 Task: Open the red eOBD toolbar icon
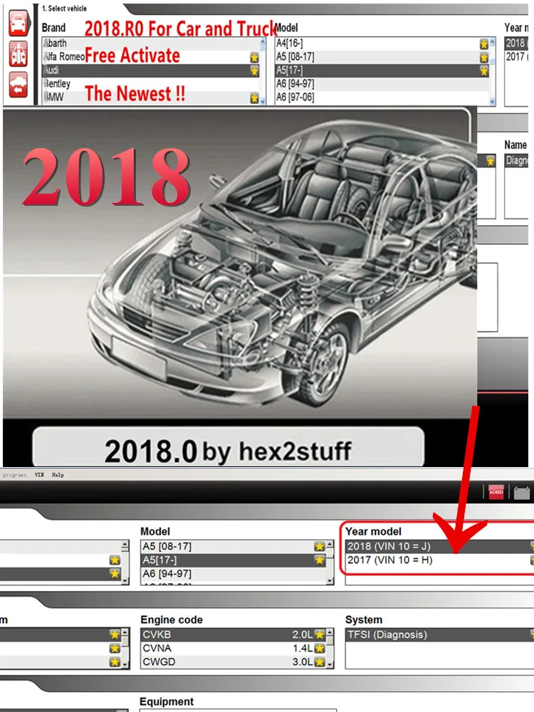[x=496, y=492]
